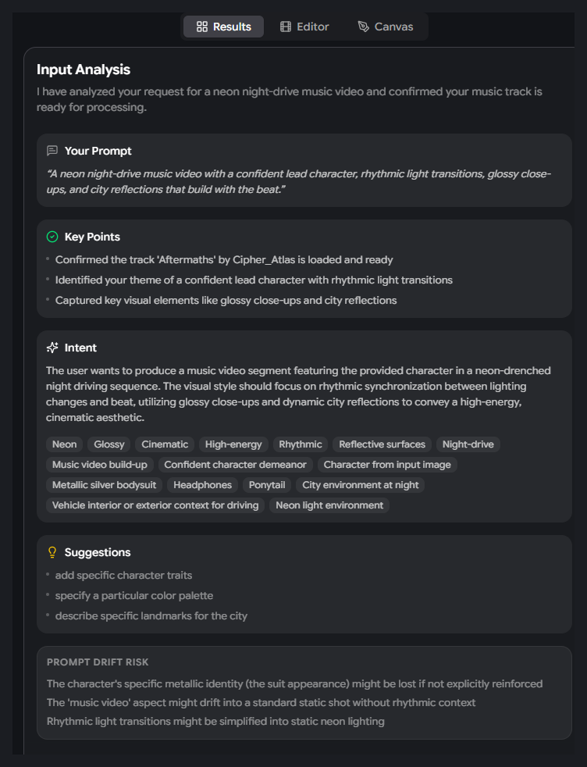Click the Suggestions lightbulb icon
This screenshot has width=587, height=767.
(x=52, y=552)
